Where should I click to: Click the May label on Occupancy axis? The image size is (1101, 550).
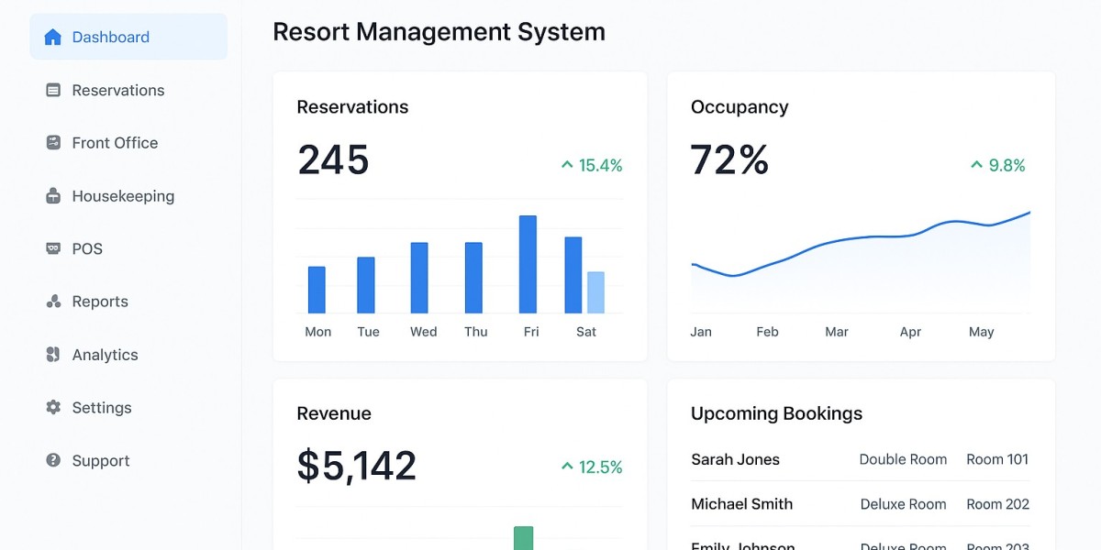[981, 332]
